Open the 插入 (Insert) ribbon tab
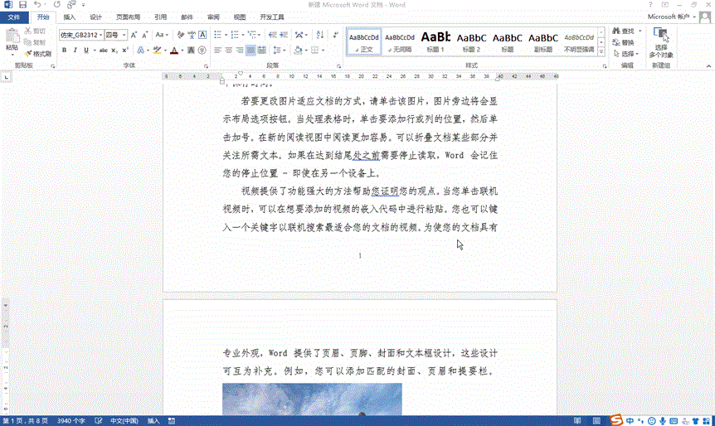The height and width of the screenshot is (426, 715). (x=69, y=17)
